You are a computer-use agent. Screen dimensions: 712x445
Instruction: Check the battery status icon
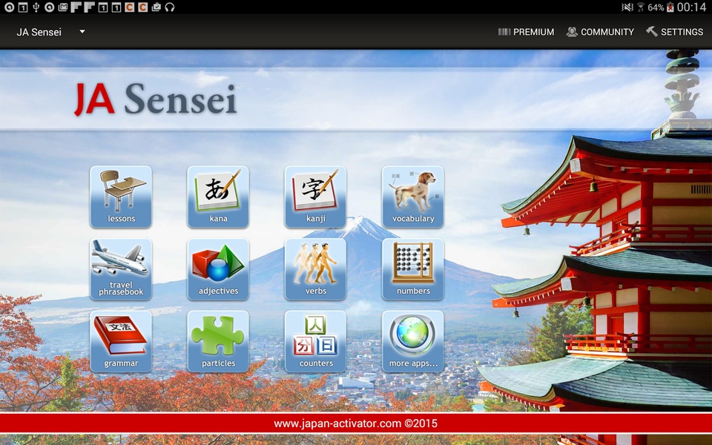pyautogui.click(x=670, y=7)
